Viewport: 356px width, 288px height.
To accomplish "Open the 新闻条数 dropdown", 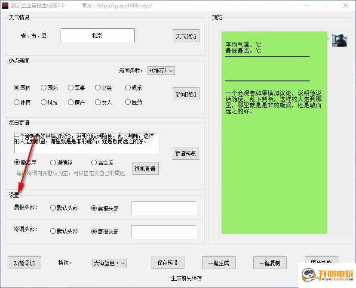I will click(161, 71).
